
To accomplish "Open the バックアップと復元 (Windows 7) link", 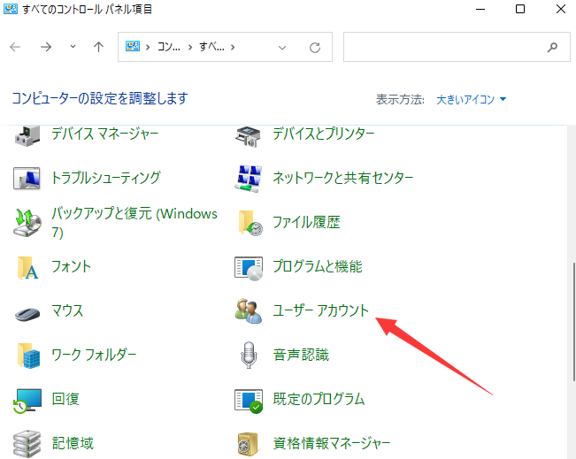I will pyautogui.click(x=134, y=223).
